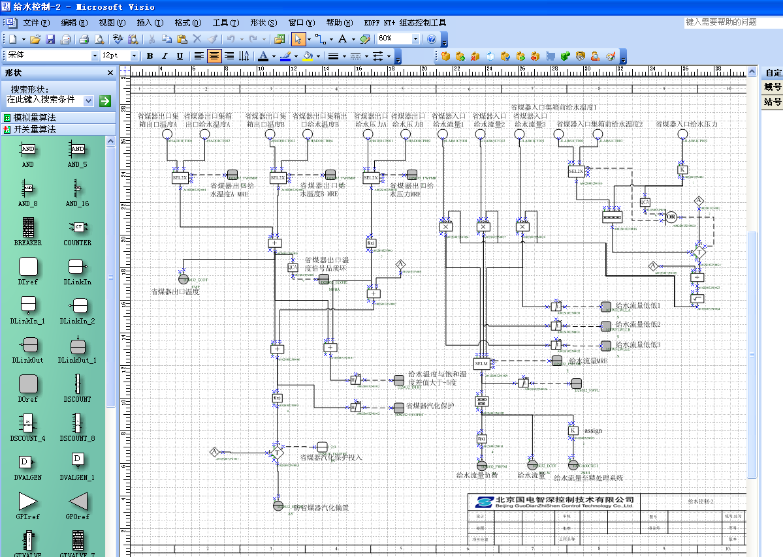Open the font name dropdown

tap(95, 56)
